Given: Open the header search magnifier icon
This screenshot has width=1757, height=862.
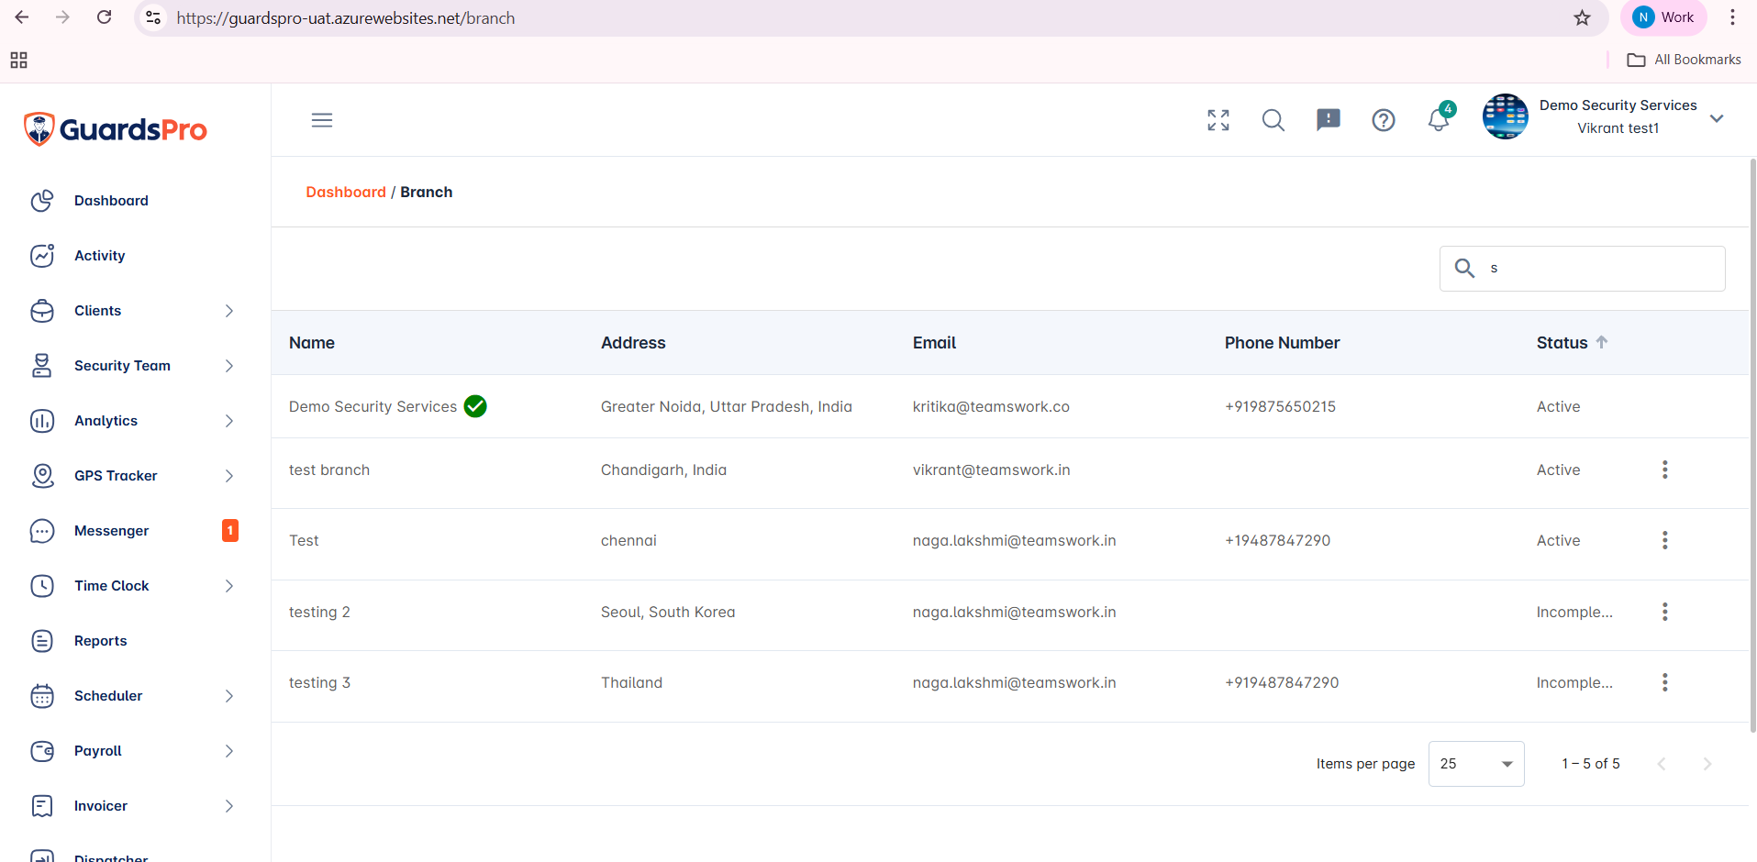Looking at the screenshot, I should point(1273,120).
